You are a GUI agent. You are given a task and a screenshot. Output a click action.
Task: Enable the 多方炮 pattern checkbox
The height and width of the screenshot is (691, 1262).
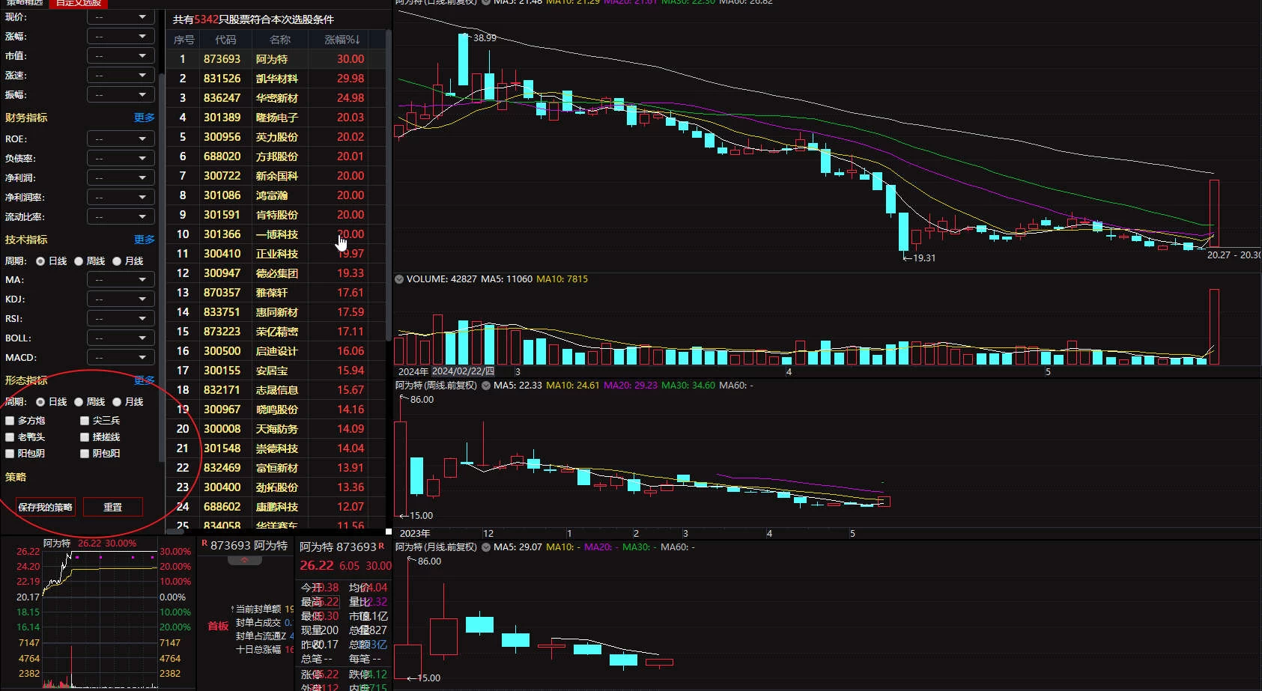point(10,421)
